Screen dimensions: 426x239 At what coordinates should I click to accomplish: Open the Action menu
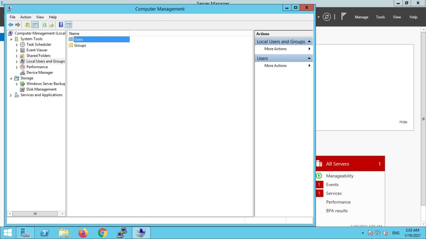click(26, 17)
